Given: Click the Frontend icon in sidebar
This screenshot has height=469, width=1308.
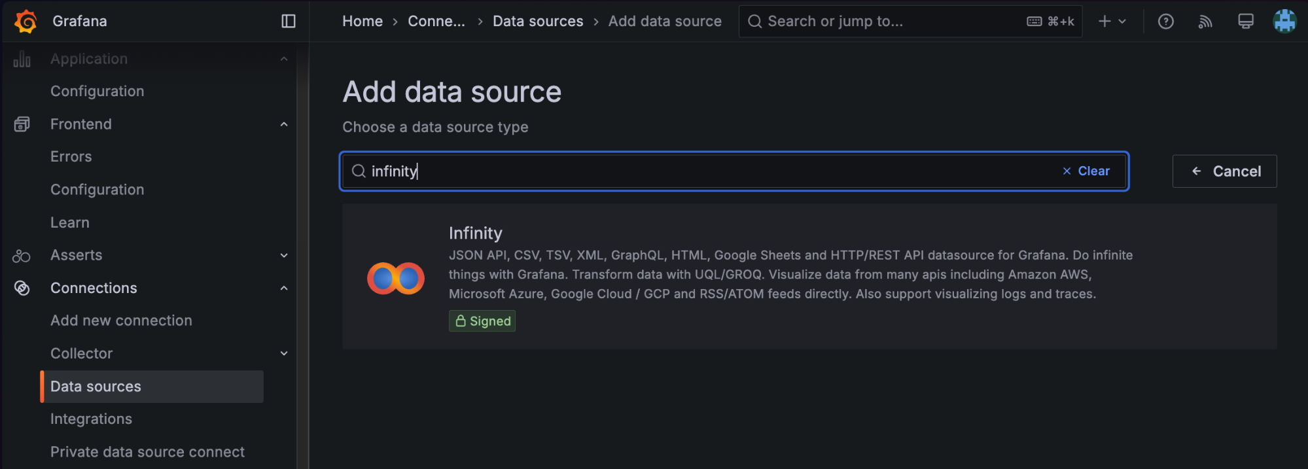Looking at the screenshot, I should 22,124.
